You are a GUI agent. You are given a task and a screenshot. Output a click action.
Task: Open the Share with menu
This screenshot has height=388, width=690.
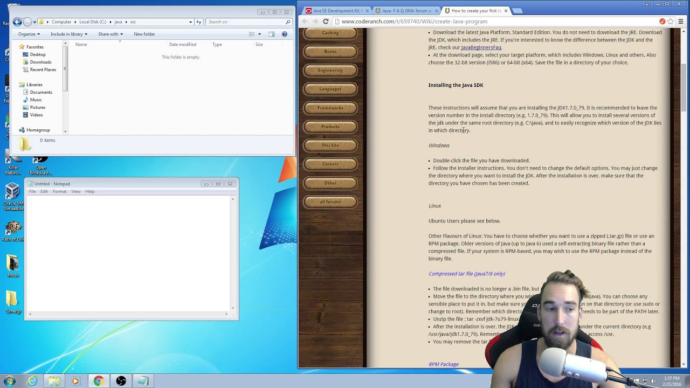111,34
